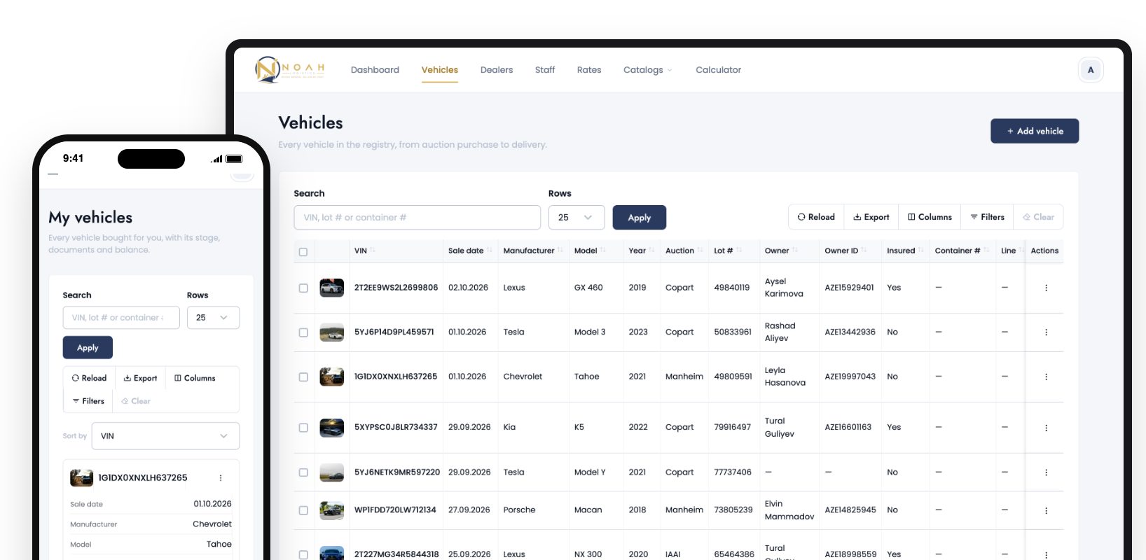Image resolution: width=1146 pixels, height=560 pixels.
Task: Click the desktop Export button
Action: pos(871,217)
